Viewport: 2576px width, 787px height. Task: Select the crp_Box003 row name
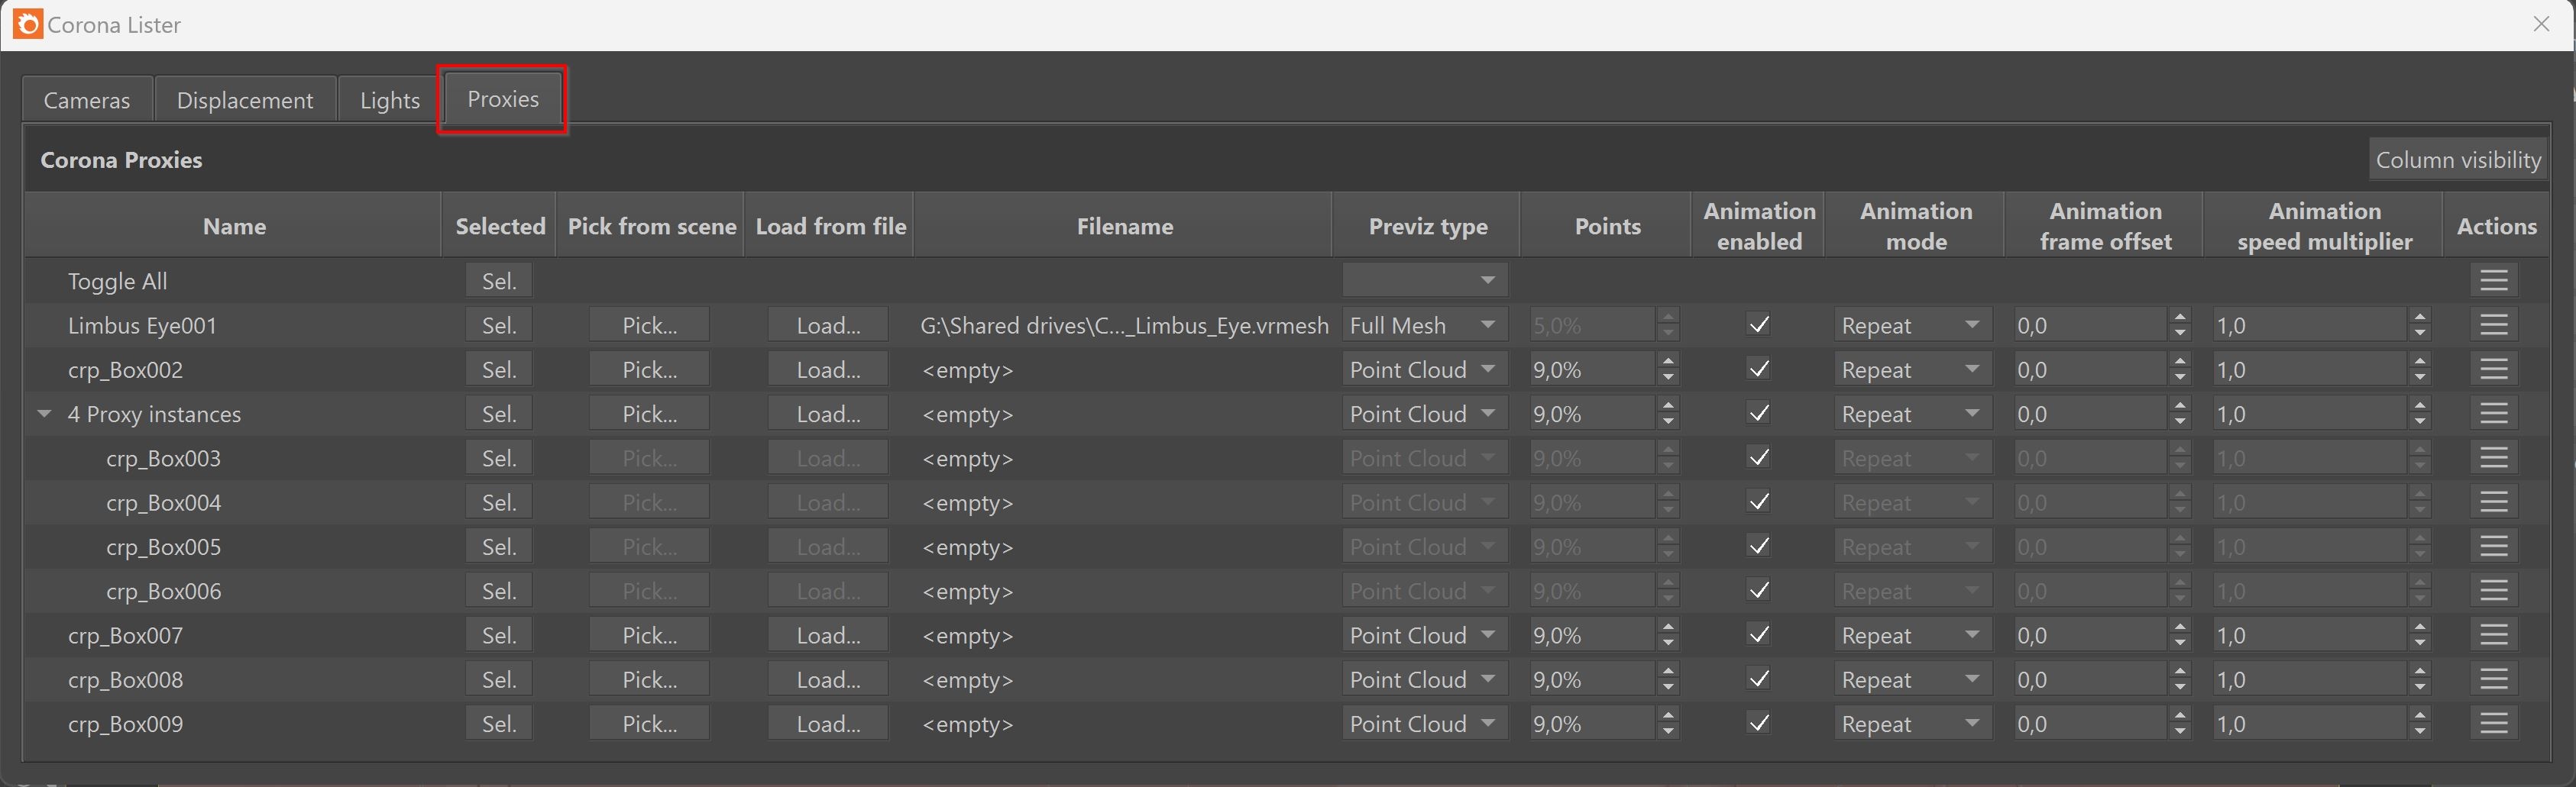pyautogui.click(x=163, y=457)
